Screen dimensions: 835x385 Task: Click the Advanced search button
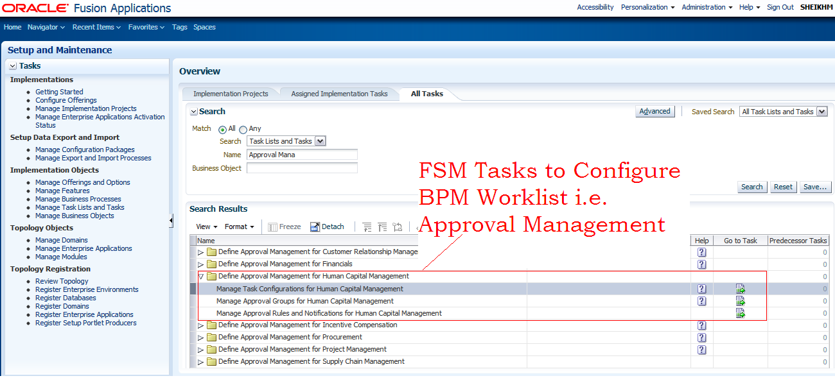tap(655, 111)
